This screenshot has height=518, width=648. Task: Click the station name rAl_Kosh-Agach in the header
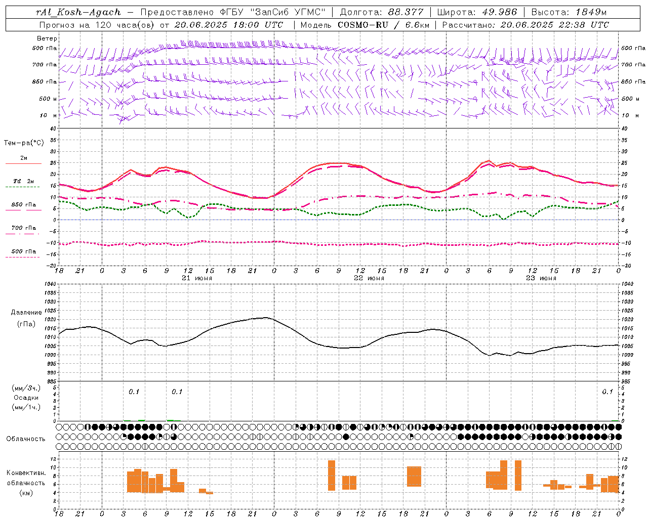pos(78,12)
